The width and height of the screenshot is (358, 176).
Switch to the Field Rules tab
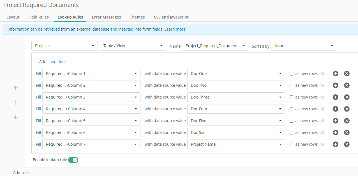38,17
